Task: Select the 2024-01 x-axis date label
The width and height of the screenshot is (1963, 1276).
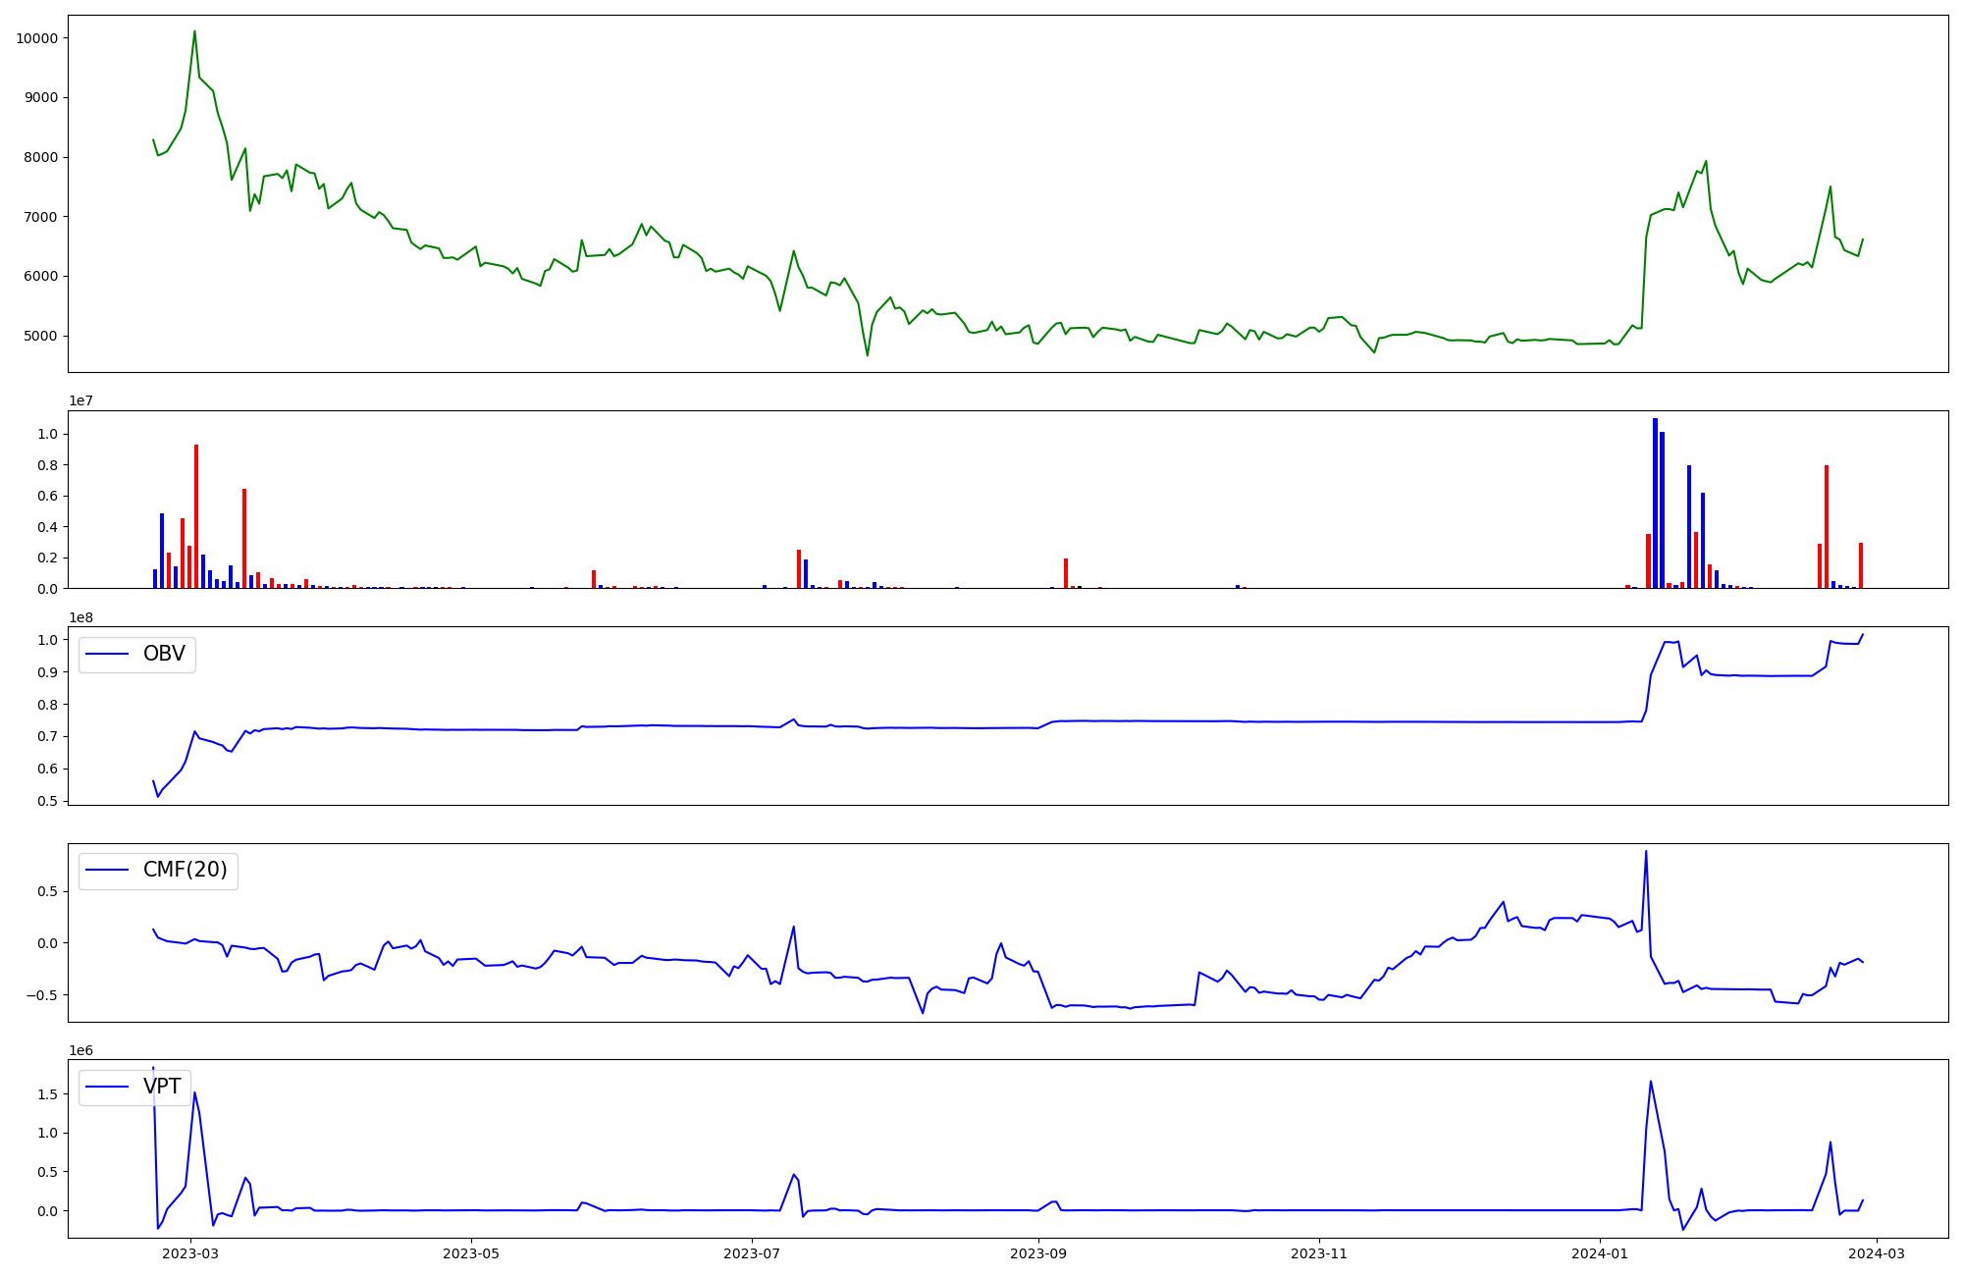Action: click(x=1600, y=1253)
